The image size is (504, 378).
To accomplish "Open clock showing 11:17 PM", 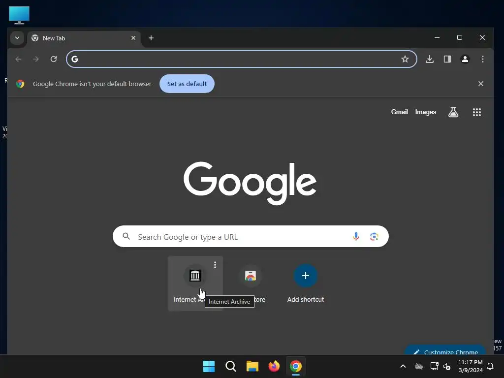I will pos(471,366).
